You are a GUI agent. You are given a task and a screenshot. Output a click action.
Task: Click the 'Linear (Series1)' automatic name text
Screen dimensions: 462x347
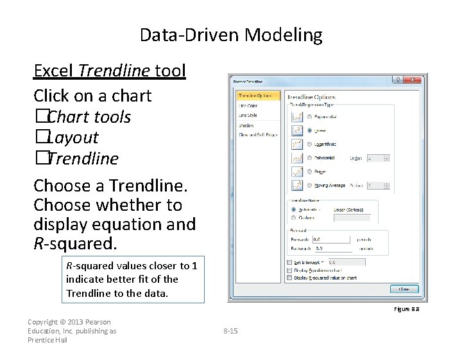(348, 209)
